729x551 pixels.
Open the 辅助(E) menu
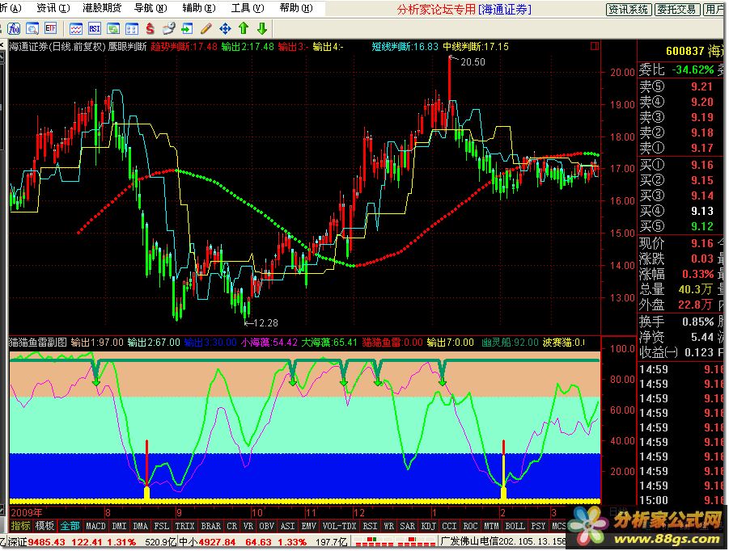point(198,8)
